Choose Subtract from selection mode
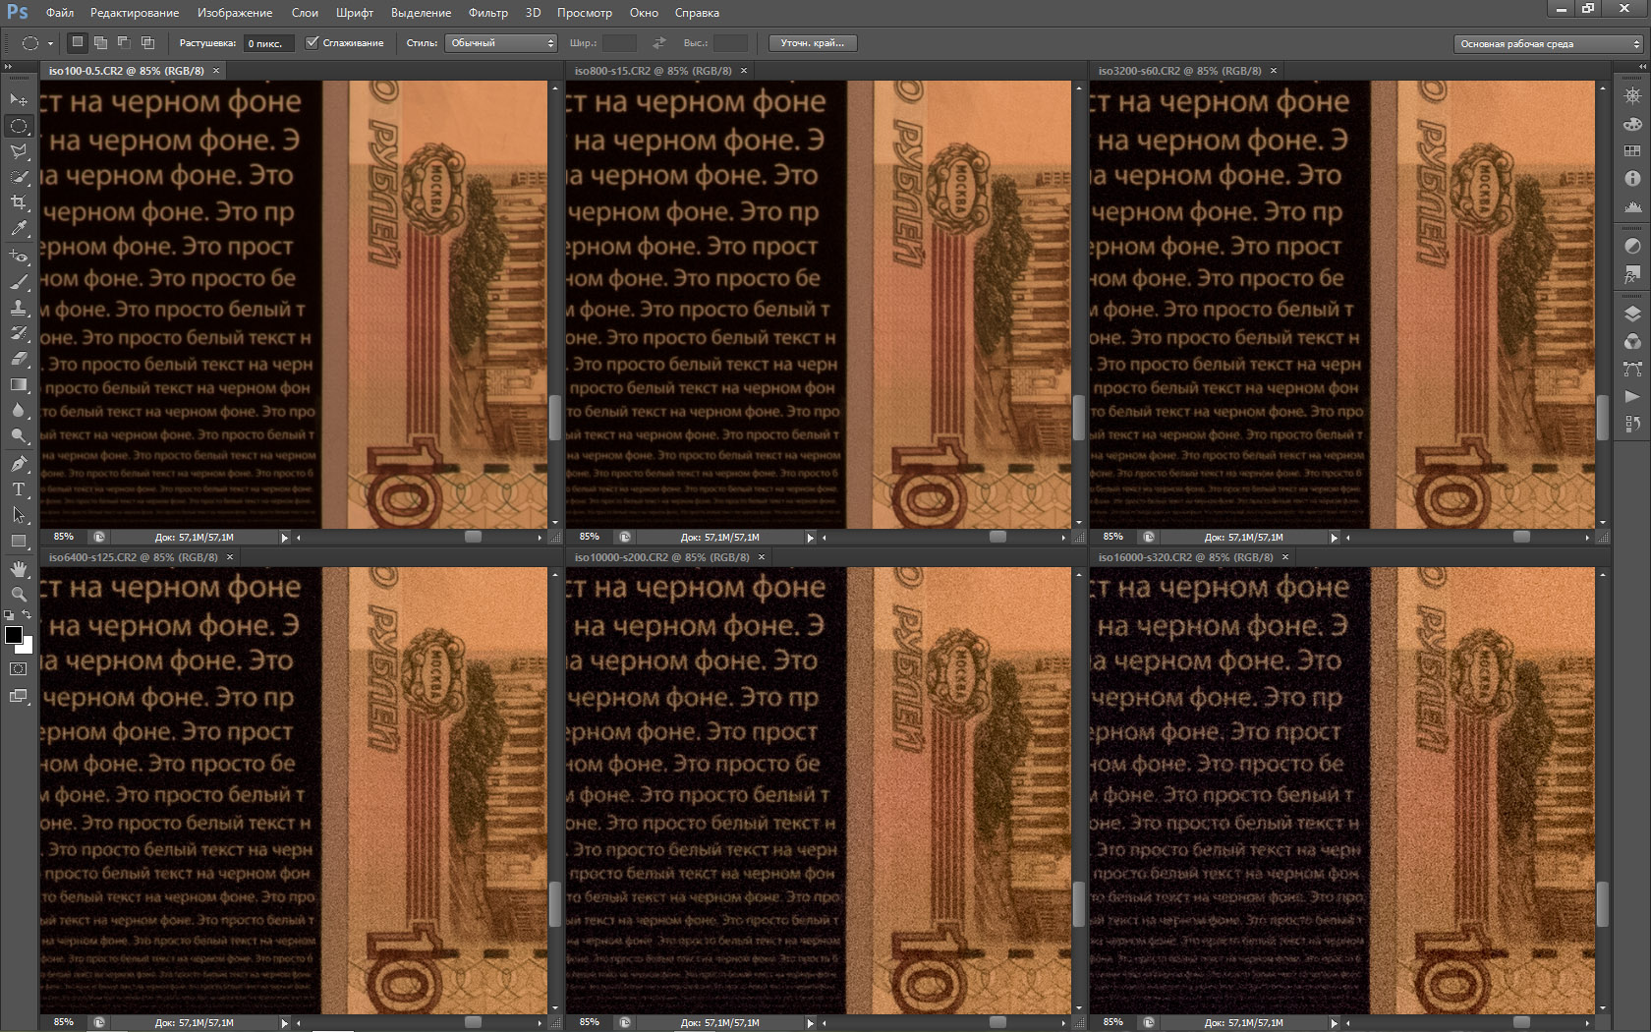 tap(124, 42)
